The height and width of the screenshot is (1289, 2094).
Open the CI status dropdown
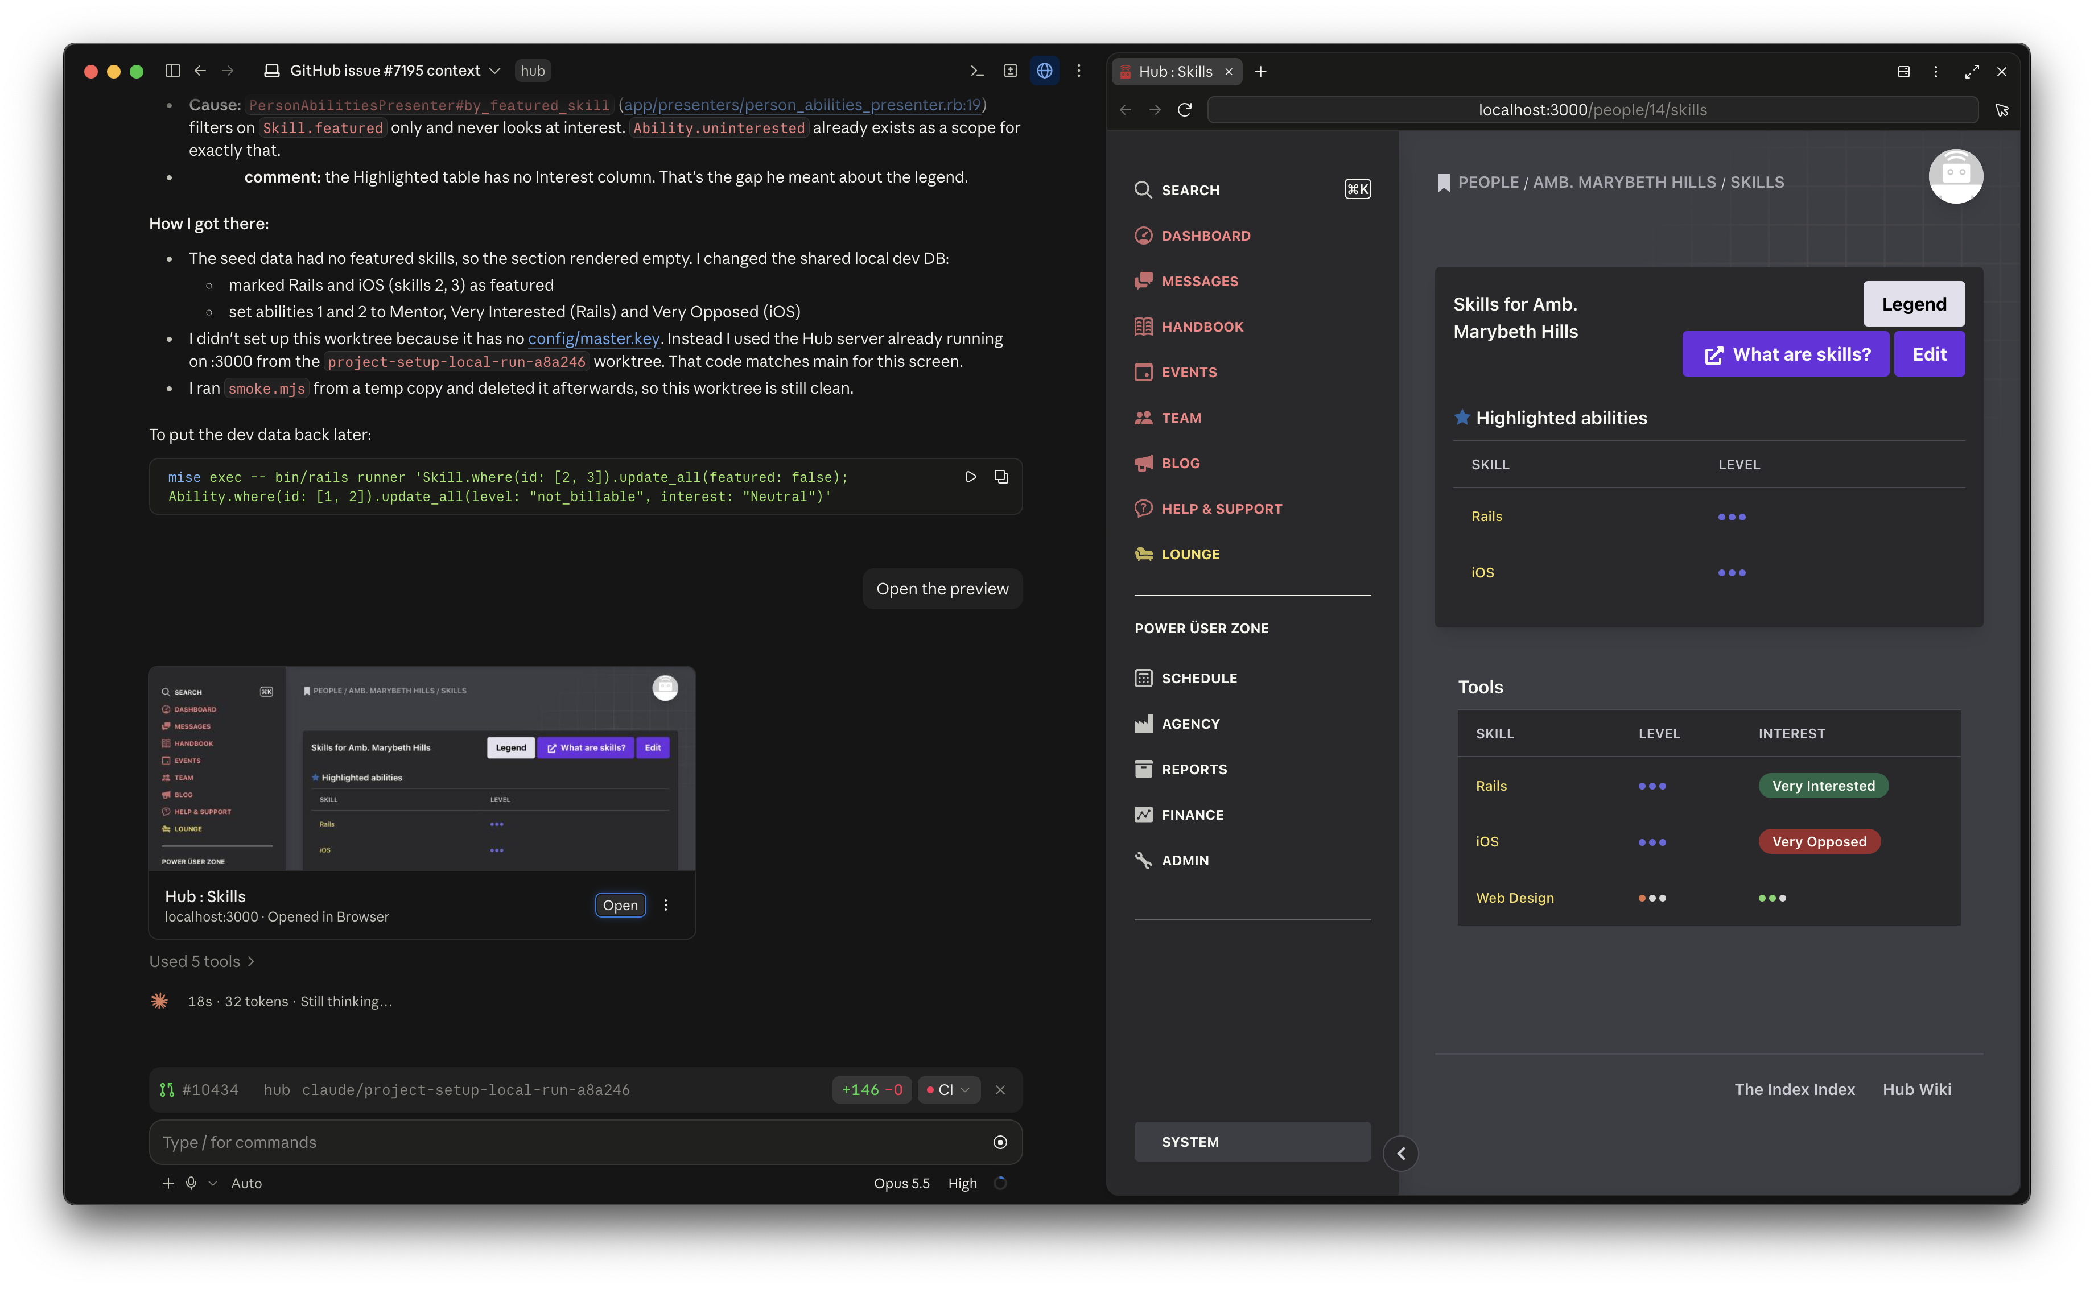click(x=949, y=1089)
